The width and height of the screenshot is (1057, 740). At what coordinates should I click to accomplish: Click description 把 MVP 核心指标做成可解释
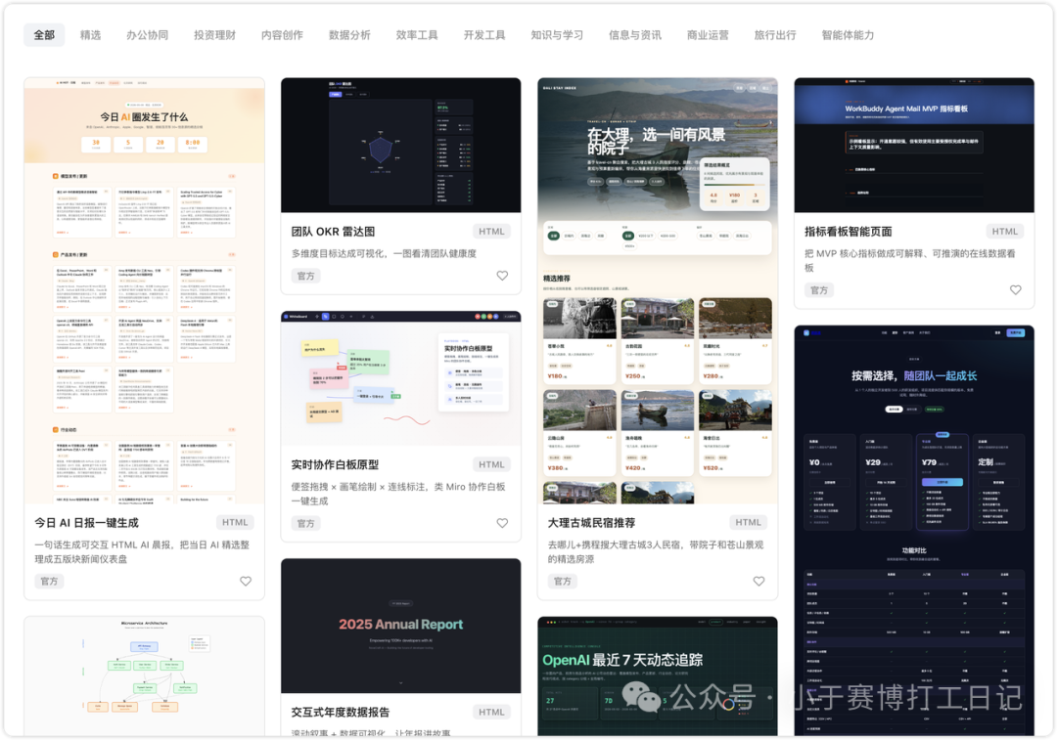[x=910, y=261]
